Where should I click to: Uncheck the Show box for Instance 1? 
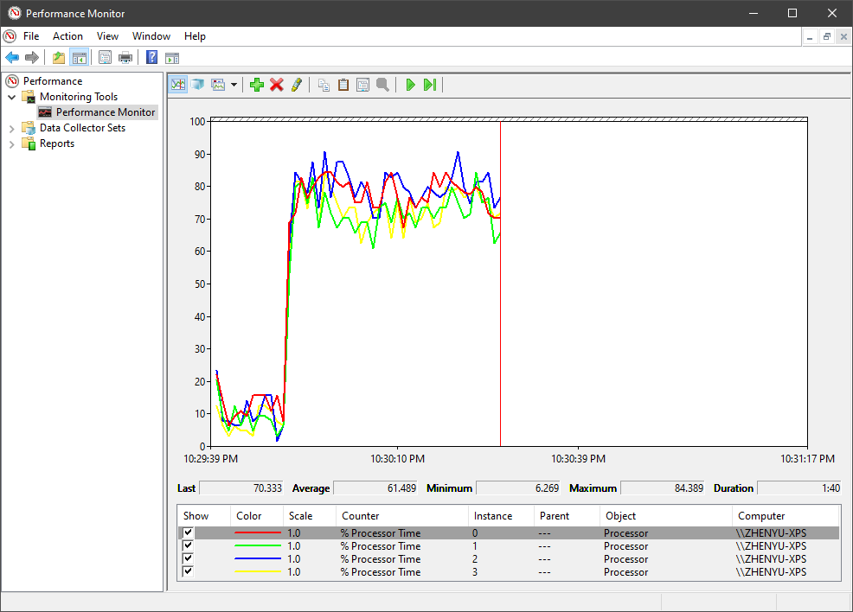click(188, 546)
